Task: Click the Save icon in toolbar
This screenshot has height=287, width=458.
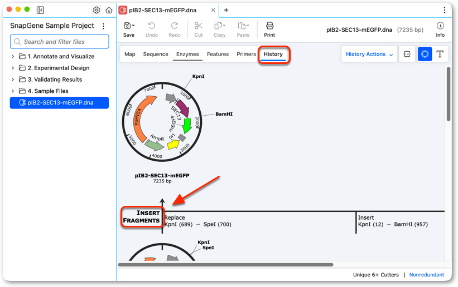Action: [x=127, y=26]
